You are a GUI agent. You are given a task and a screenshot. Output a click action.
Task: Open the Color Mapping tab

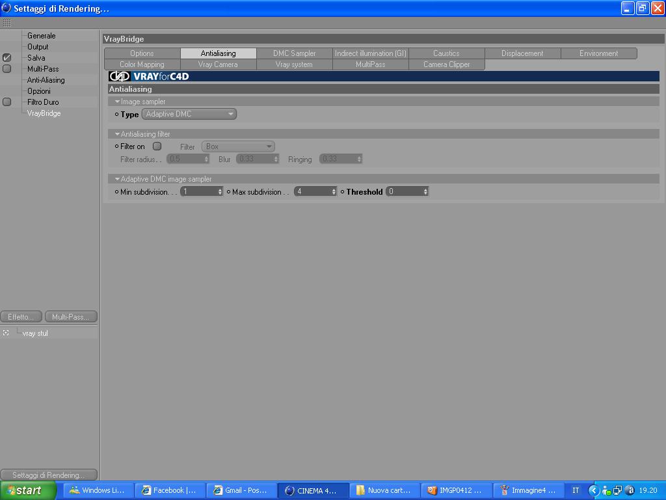pyautogui.click(x=142, y=64)
